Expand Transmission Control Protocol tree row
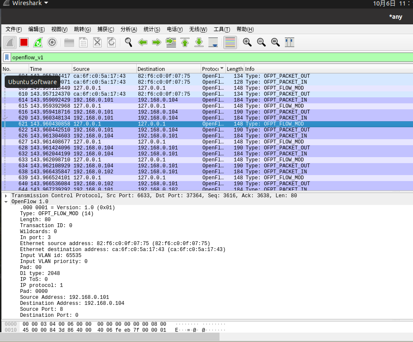 point(6,196)
